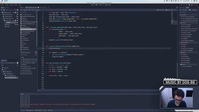Toggle visibility of TaskCreator node
The height and width of the screenshot is (112, 199).
[x=17, y=21]
